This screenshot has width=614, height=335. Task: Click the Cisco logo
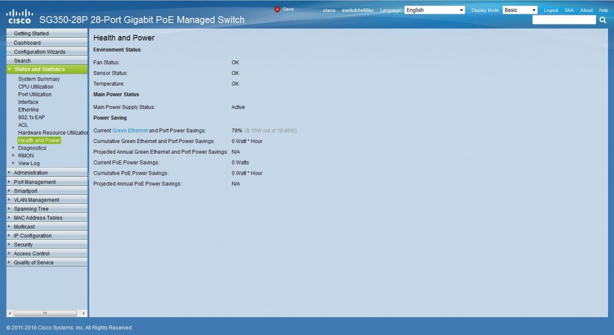[x=19, y=17]
